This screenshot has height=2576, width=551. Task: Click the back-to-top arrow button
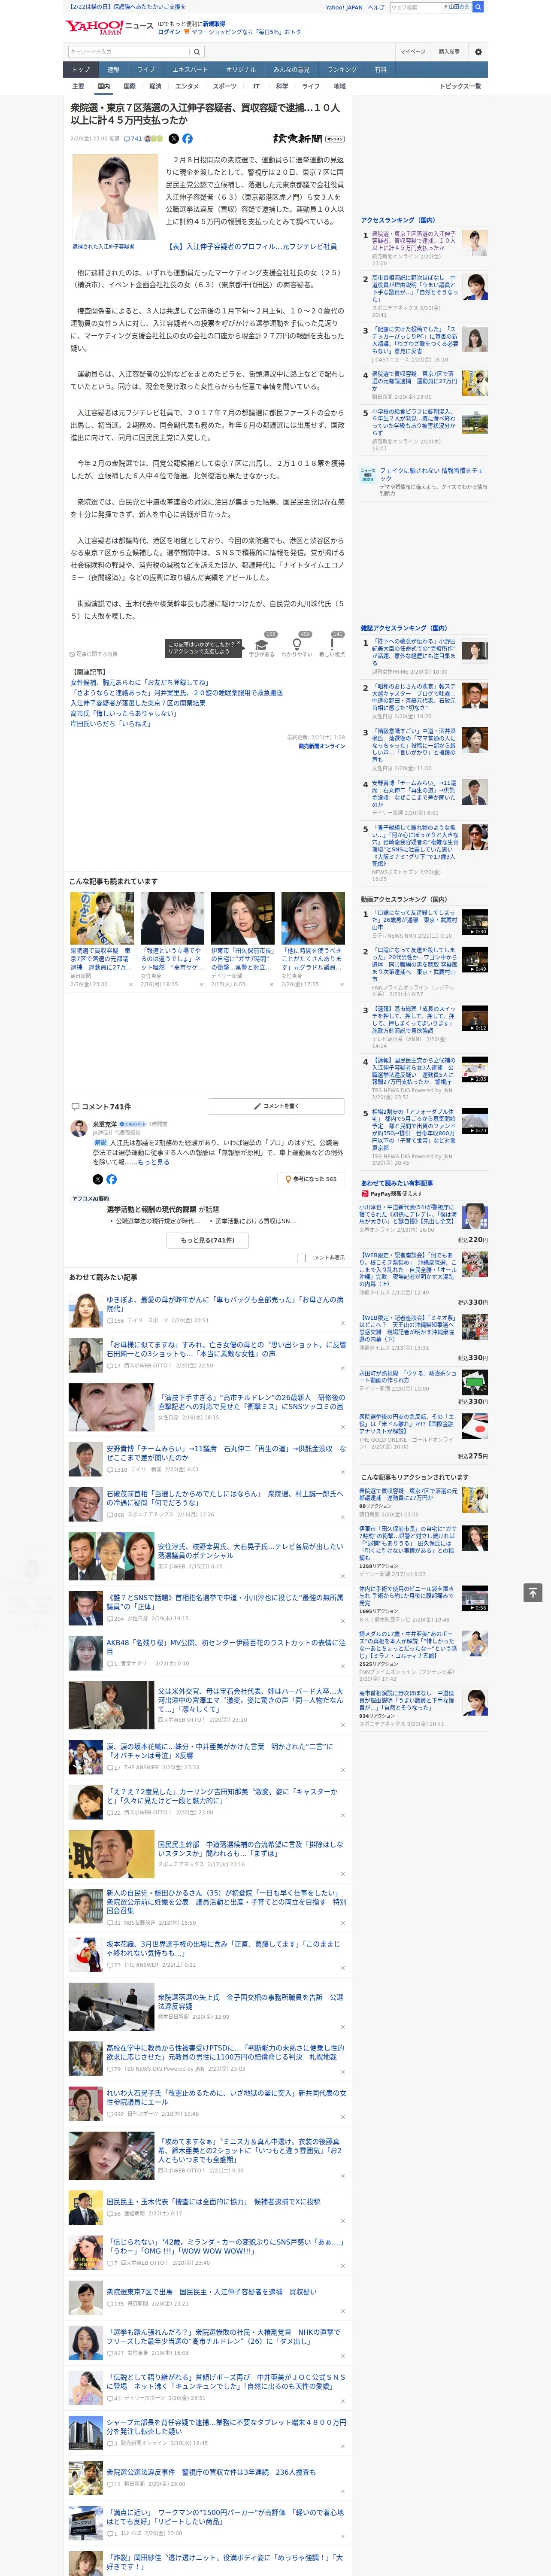[x=533, y=1592]
